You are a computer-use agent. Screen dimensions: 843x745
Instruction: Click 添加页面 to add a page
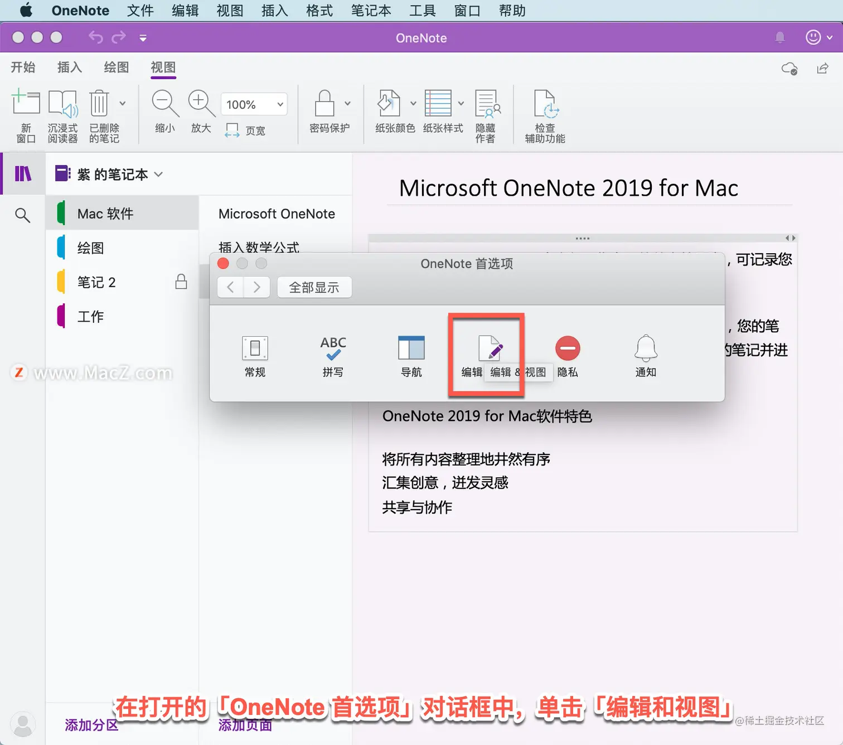[x=245, y=725]
